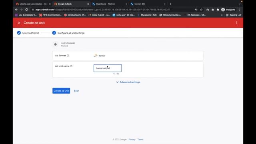256x144 pixels.
Task: Close the Google AdMob tab
Action: 88,4
